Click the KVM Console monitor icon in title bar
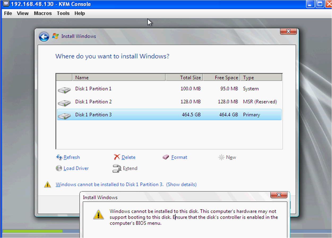The width and height of the screenshot is (332, 238). pyautogui.click(x=6, y=4)
